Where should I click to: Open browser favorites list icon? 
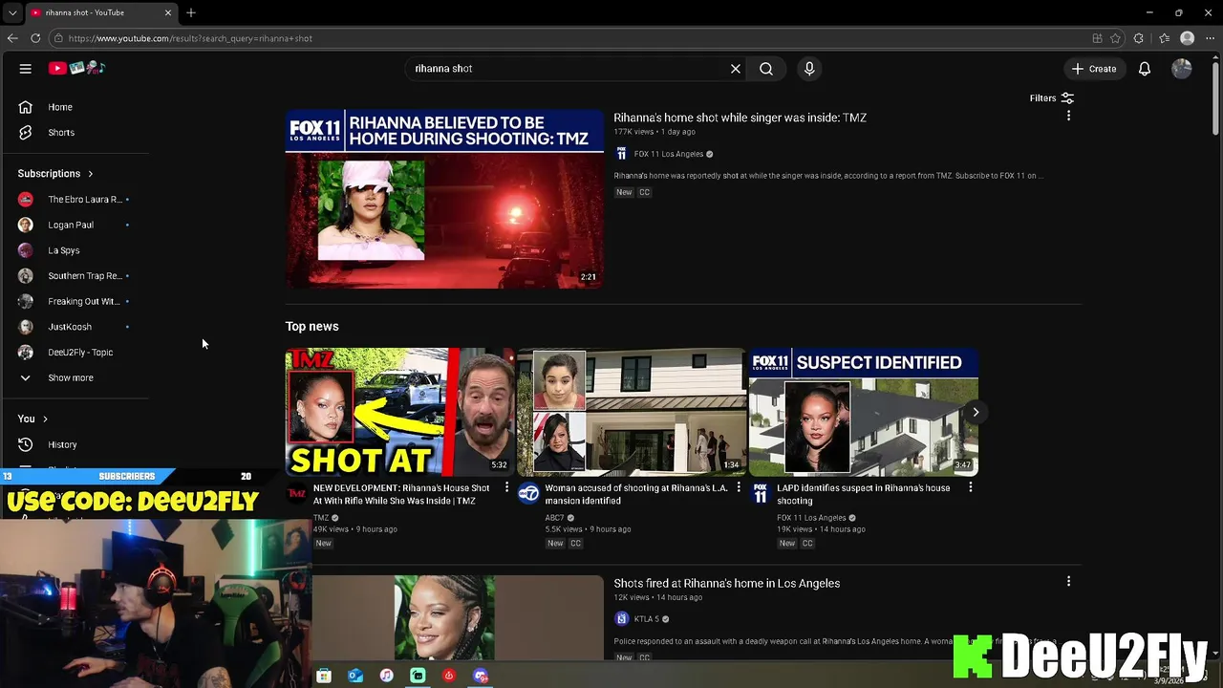coord(1164,38)
